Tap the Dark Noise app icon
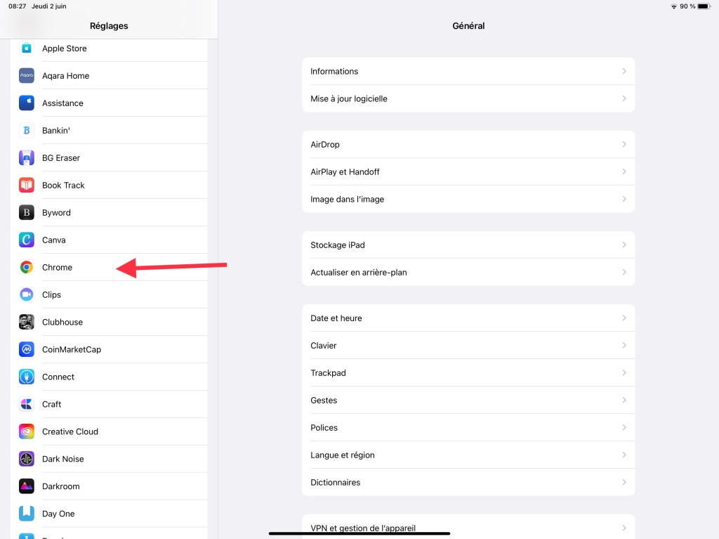This screenshot has height=539, width=719. click(27, 459)
